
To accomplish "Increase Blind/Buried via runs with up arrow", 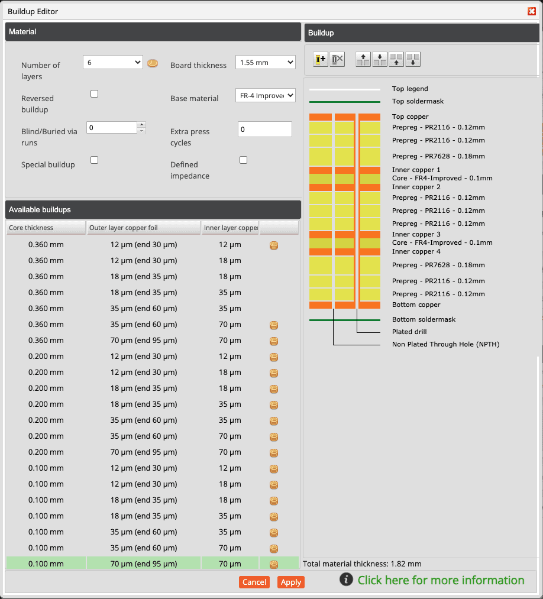I will pyautogui.click(x=142, y=125).
